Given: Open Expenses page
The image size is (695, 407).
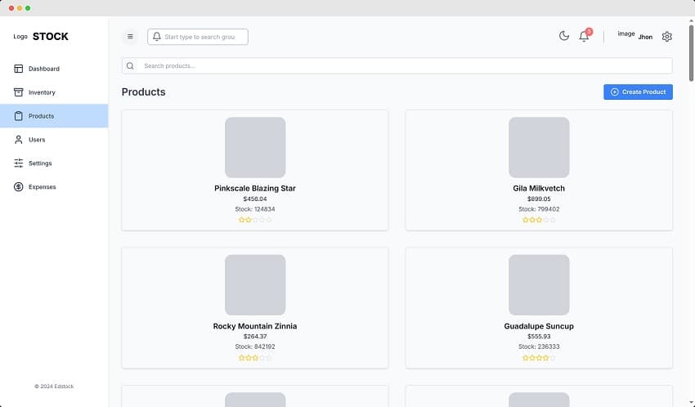Looking at the screenshot, I should (54, 187).
